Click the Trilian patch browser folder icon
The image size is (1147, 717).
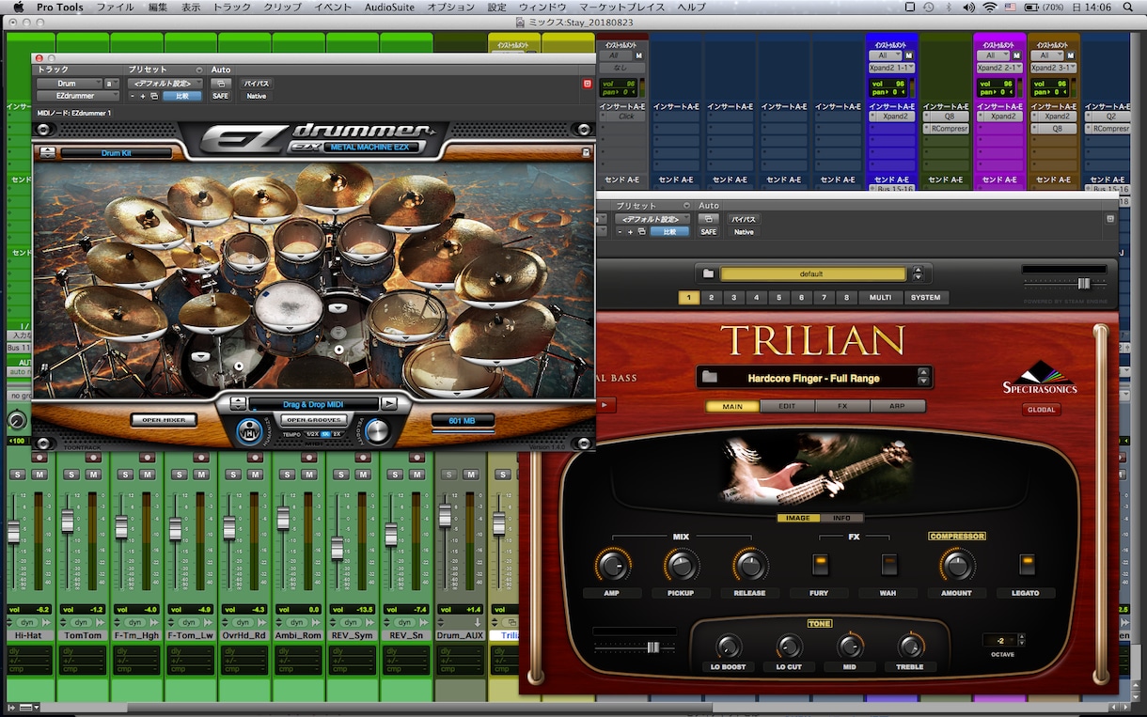[711, 378]
